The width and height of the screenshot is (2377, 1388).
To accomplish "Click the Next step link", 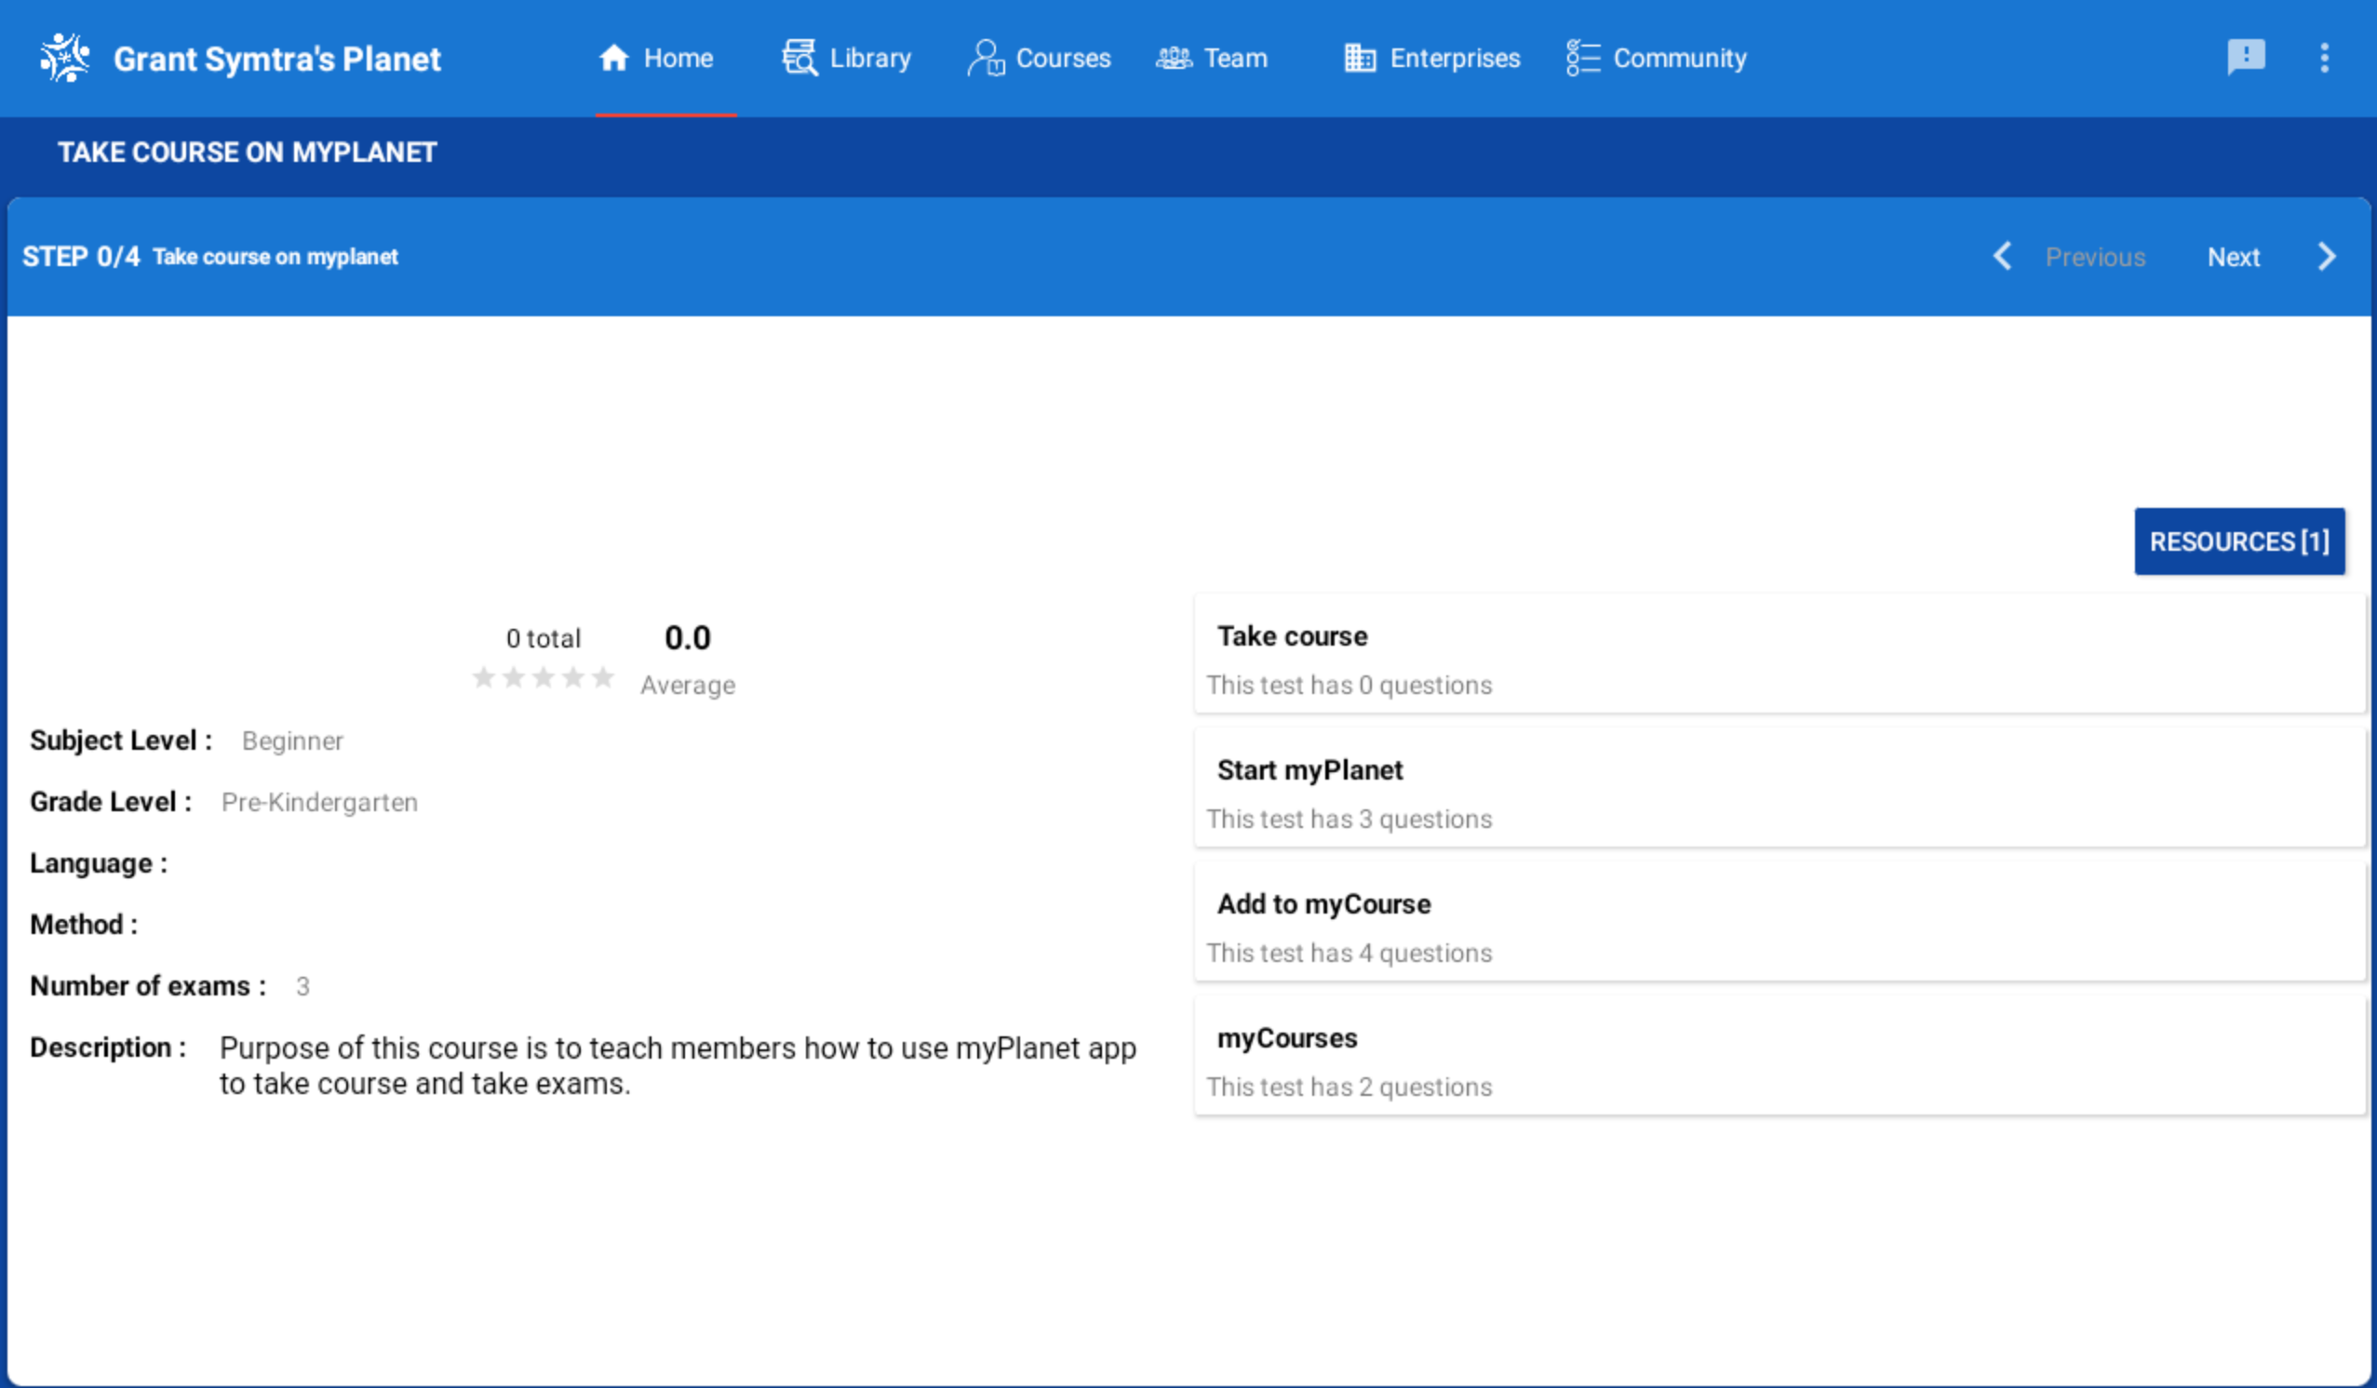I will [x=2233, y=257].
